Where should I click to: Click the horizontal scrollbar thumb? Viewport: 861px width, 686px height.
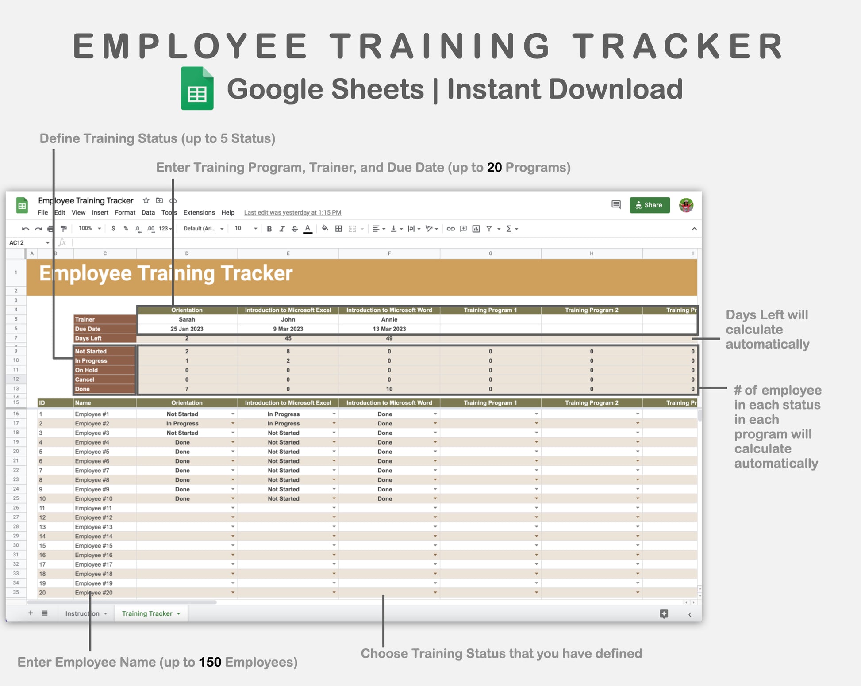click(122, 602)
